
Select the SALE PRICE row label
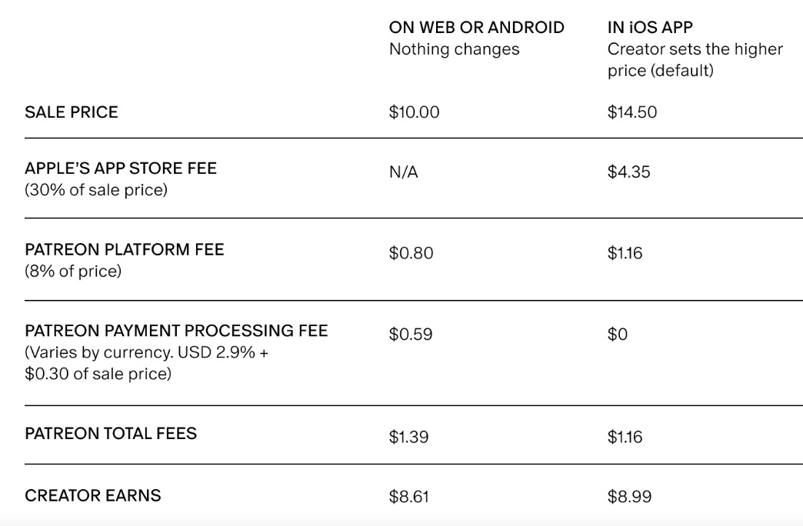[x=72, y=112]
